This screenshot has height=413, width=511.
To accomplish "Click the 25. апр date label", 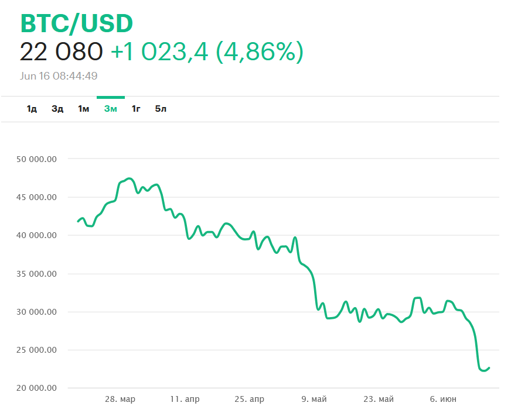I will 249,400.
